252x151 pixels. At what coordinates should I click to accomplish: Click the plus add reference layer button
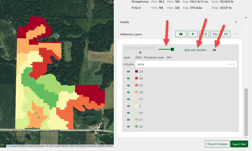tap(193, 34)
